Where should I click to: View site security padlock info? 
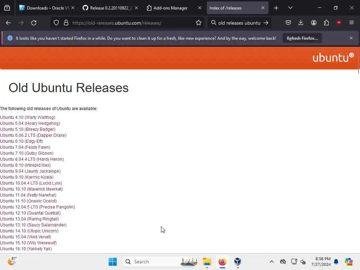66,23
